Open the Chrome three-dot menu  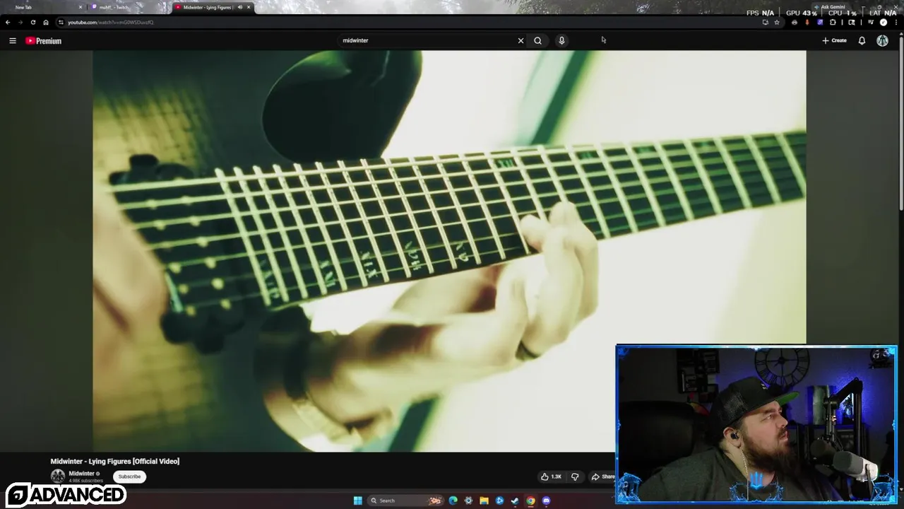[896, 22]
